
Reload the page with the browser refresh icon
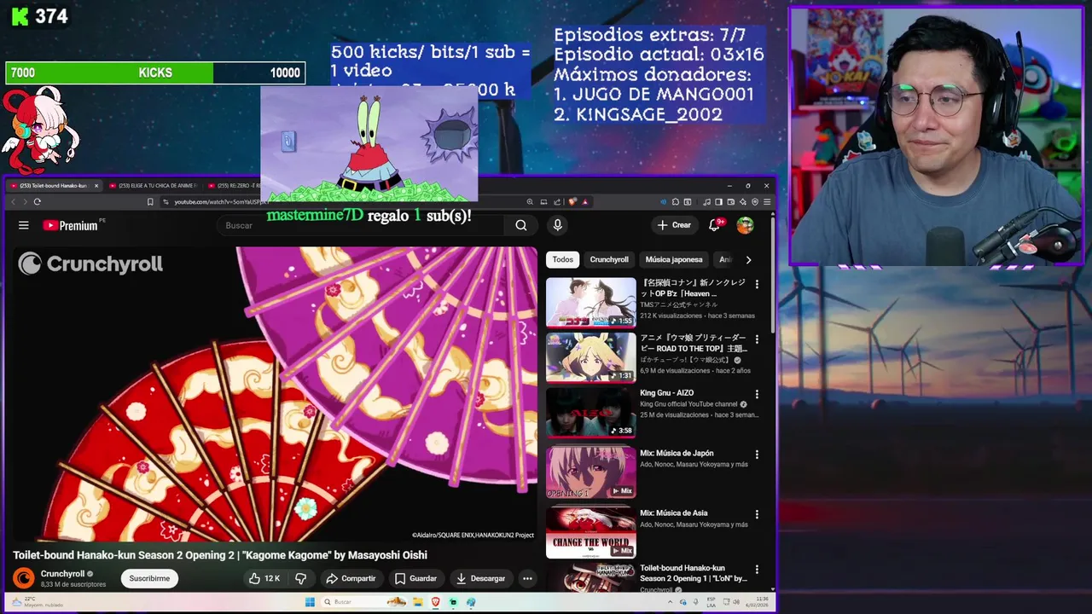37,202
